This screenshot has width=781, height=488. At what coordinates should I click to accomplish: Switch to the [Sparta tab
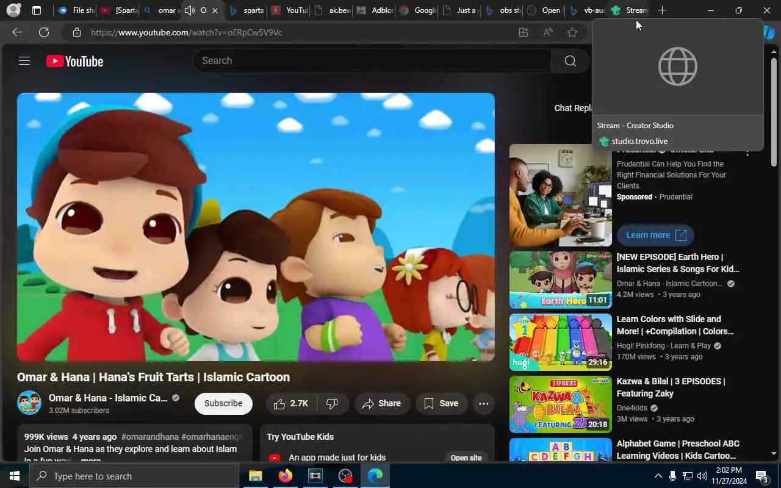click(x=119, y=10)
